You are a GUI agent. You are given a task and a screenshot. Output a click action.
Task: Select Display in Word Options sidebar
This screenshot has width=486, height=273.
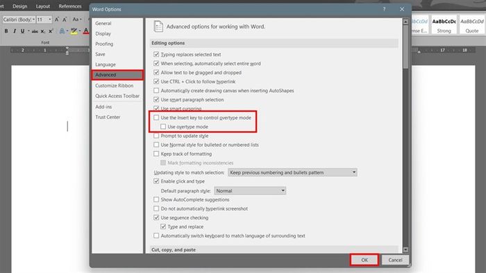pyautogui.click(x=103, y=33)
